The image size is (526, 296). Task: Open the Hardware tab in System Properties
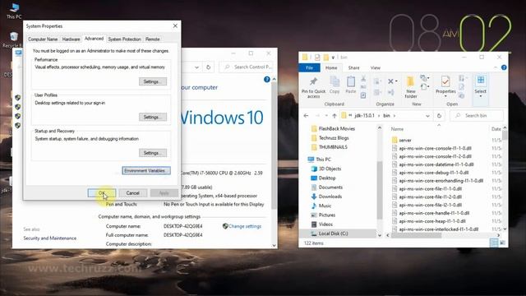point(72,39)
